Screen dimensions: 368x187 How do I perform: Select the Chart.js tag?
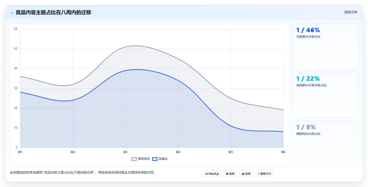tap(212, 174)
